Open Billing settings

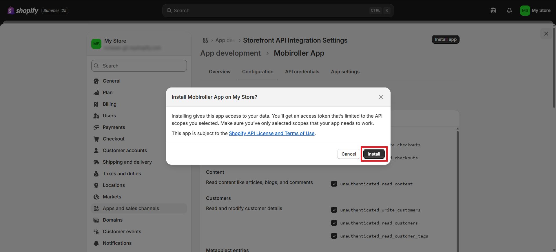(x=139, y=104)
